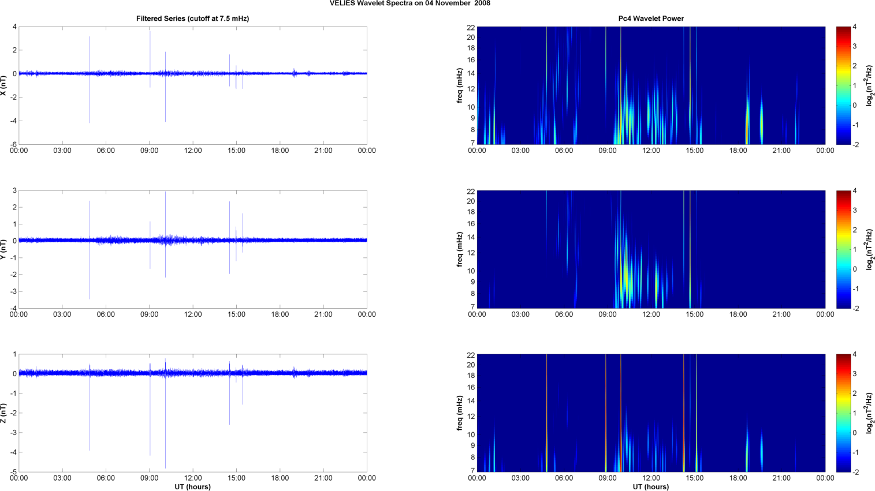This screenshot has width=875, height=491.
Task: Select the Filtered Series subplot title
Action: (192, 18)
